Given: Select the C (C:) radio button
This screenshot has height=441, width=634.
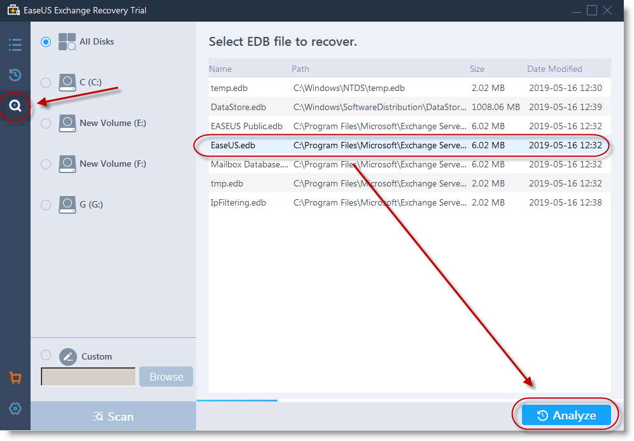Looking at the screenshot, I should [x=46, y=83].
